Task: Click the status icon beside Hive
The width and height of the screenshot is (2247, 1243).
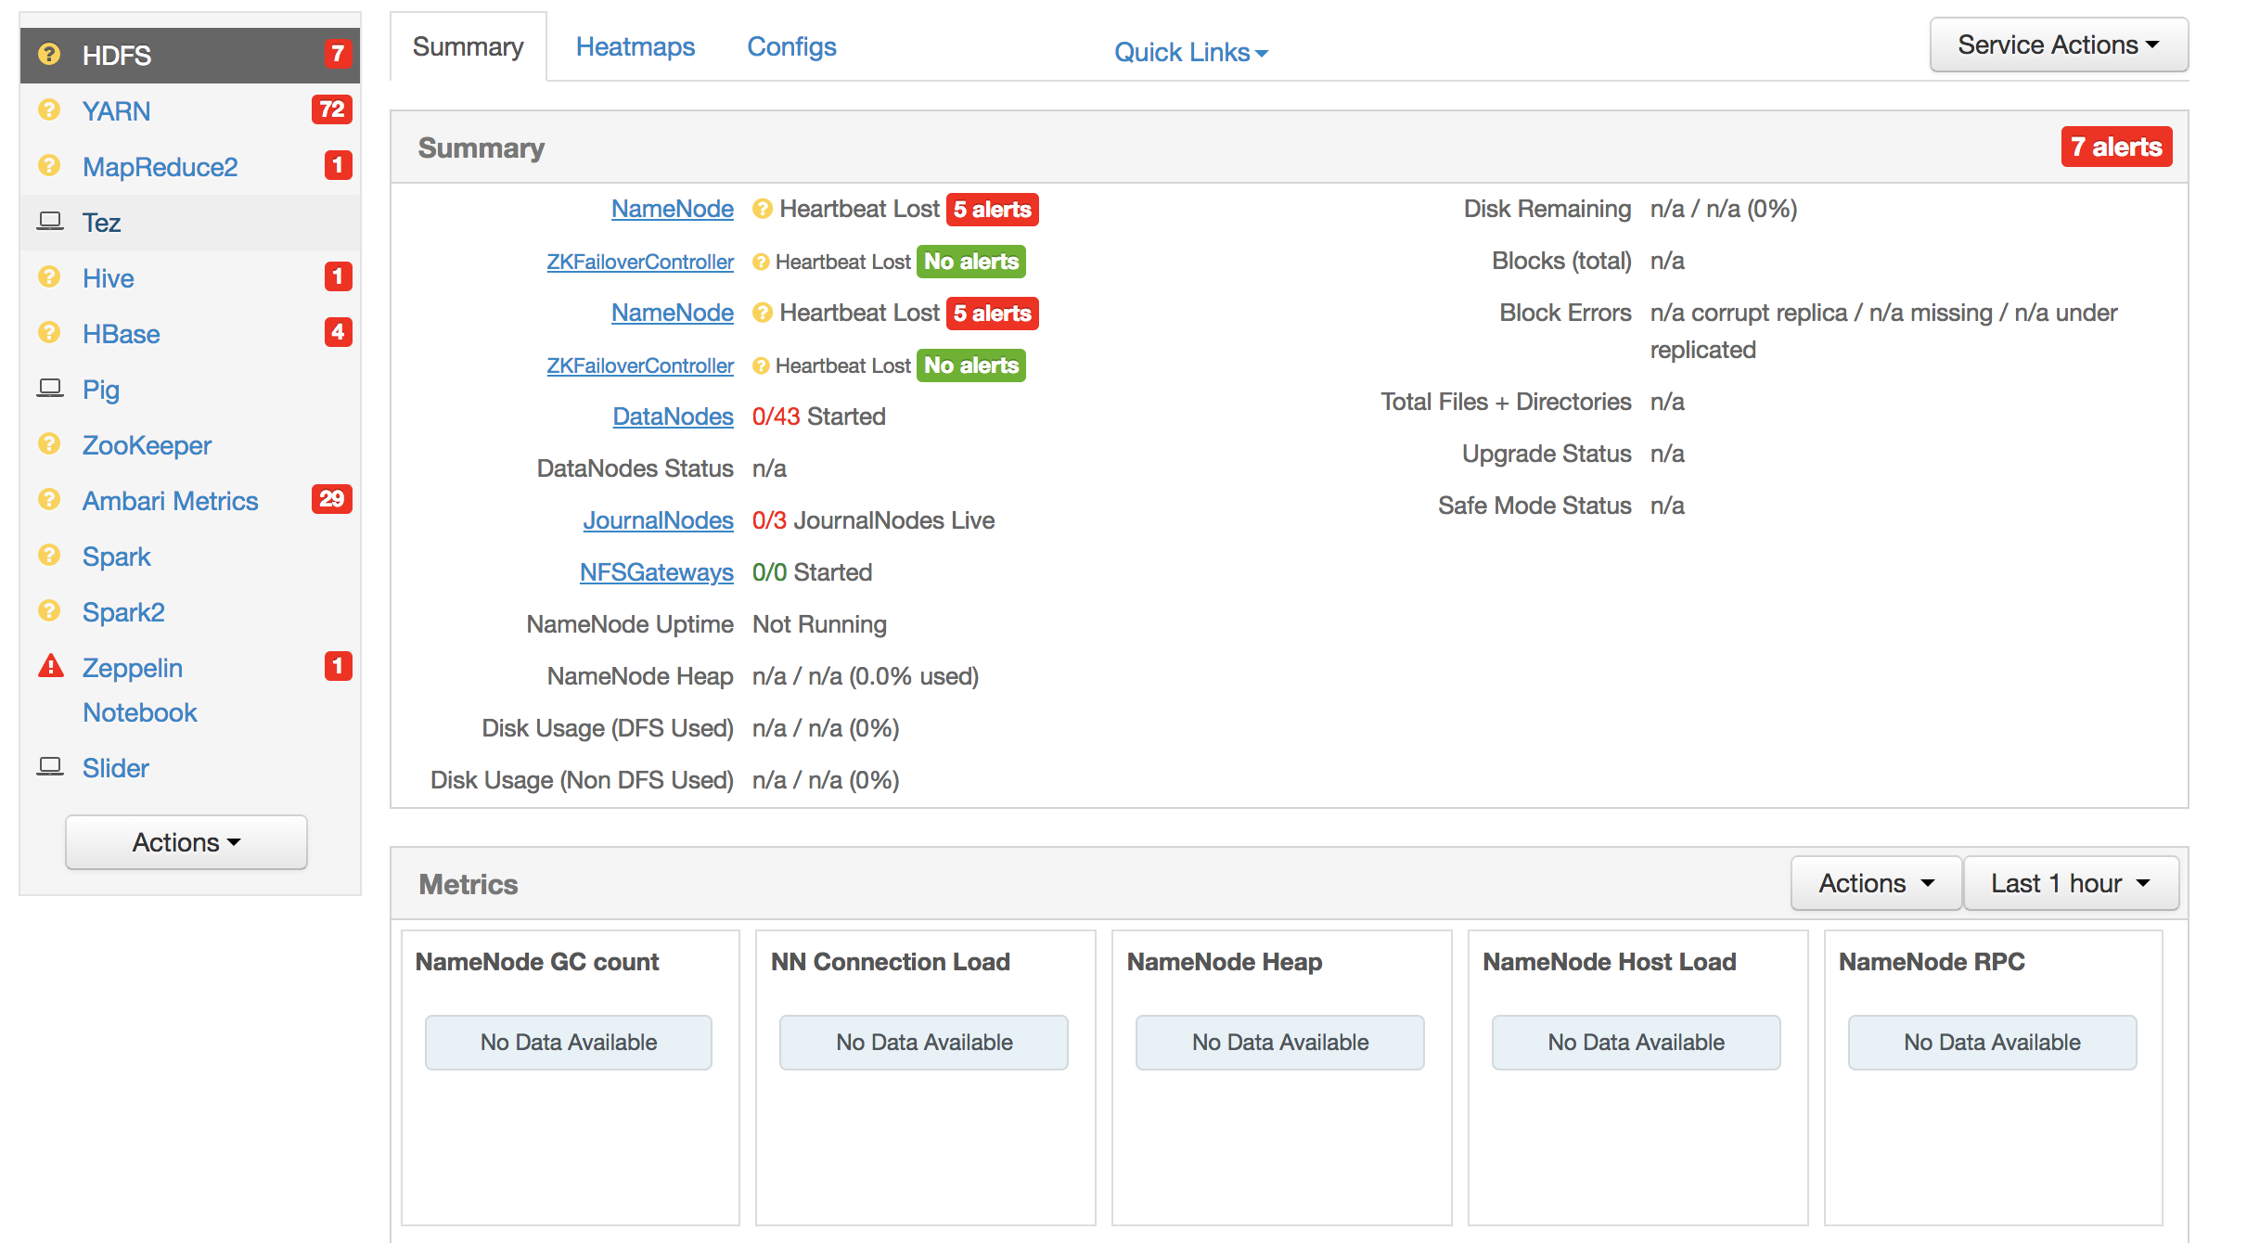Action: [49, 277]
